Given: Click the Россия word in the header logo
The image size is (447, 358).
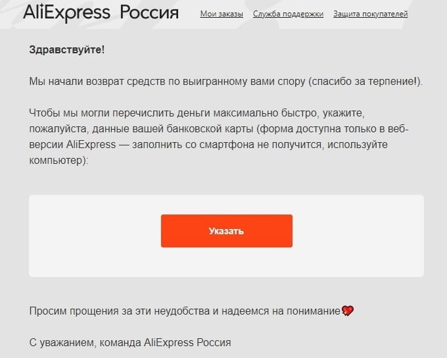Looking at the screenshot, I should tap(149, 13).
